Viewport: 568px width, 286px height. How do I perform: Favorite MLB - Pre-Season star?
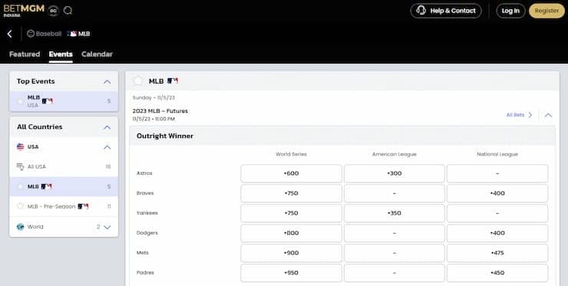click(x=20, y=206)
